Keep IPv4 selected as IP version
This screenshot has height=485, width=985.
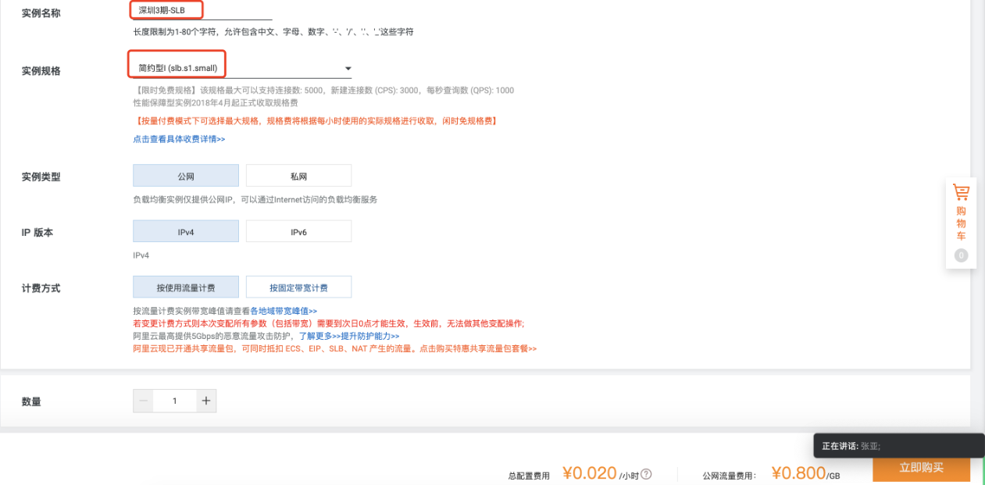pyautogui.click(x=185, y=230)
